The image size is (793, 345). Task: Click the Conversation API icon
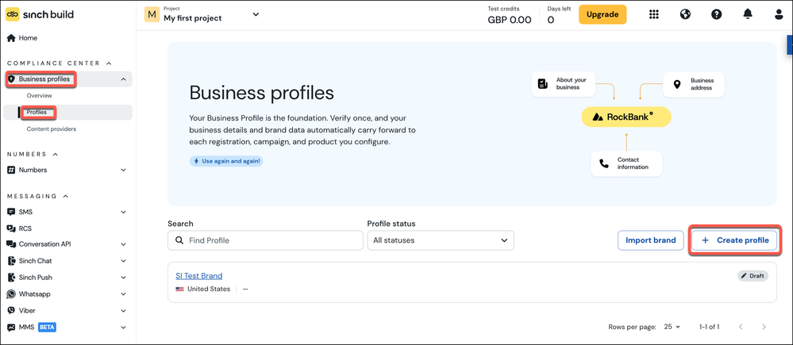[11, 244]
